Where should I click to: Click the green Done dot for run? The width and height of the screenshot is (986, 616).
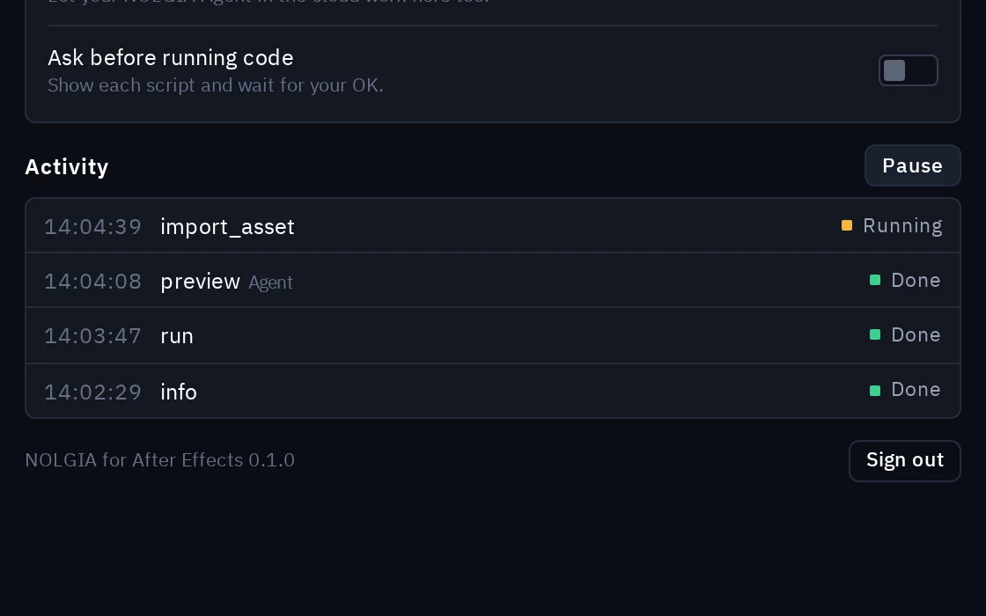[875, 335]
